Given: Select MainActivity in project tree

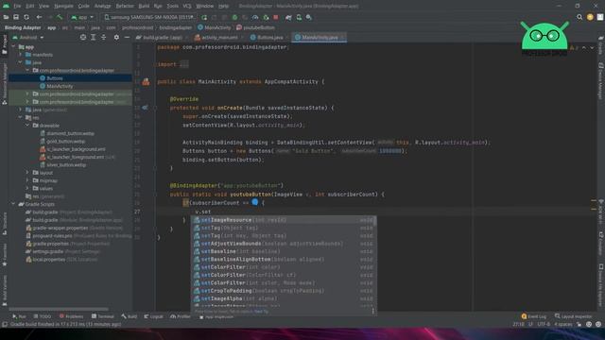Looking at the screenshot, I should [60, 86].
